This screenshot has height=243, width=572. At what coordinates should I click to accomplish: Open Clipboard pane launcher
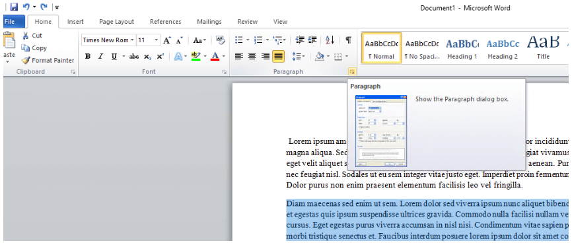point(73,72)
